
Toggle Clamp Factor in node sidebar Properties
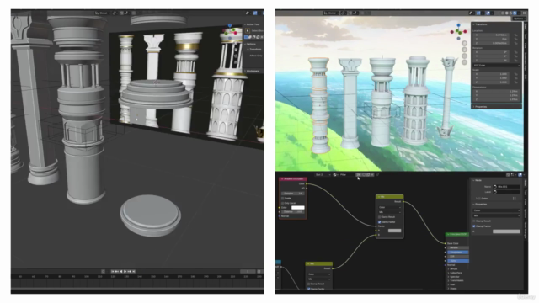(474, 226)
